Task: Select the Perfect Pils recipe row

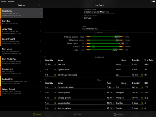Action: tap(21, 81)
